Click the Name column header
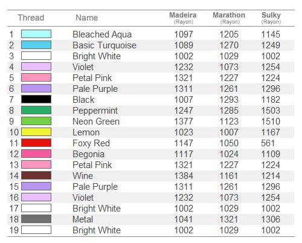302x243 pixels. [x=87, y=18]
